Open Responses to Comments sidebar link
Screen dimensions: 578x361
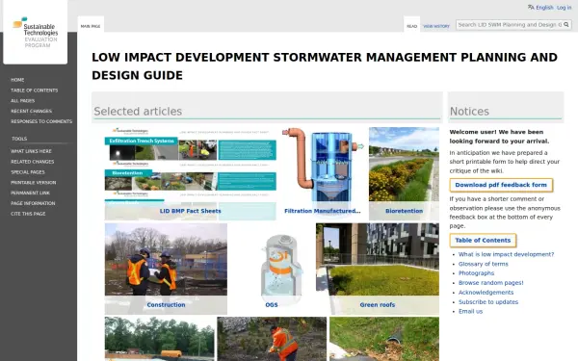[x=41, y=121]
